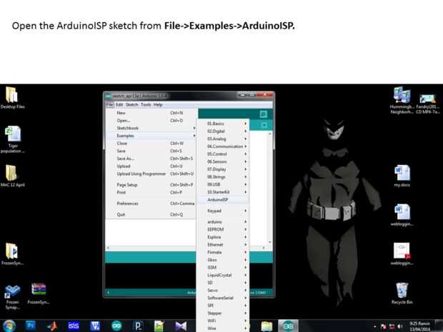The image size is (443, 332).
Task: Choose Save As... in File menu
Action: click(151, 159)
